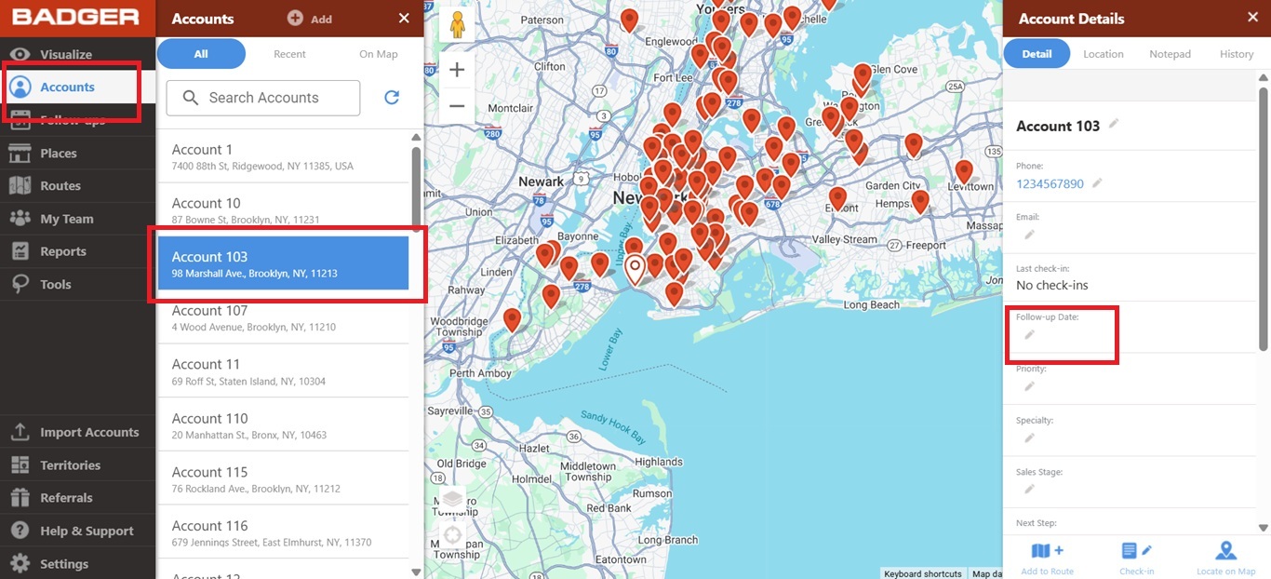Open map Keyboard shortcuts link
The image size is (1271, 579).
click(923, 573)
